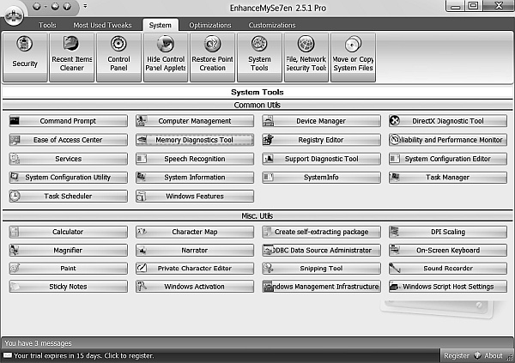The image size is (515, 363).
Task: Click the 'You have 3 messages' bar
Action: [x=257, y=343]
